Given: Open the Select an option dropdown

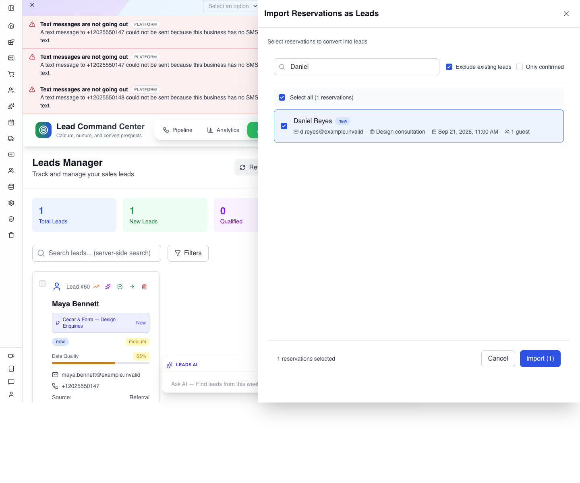Looking at the screenshot, I should click(x=231, y=6).
